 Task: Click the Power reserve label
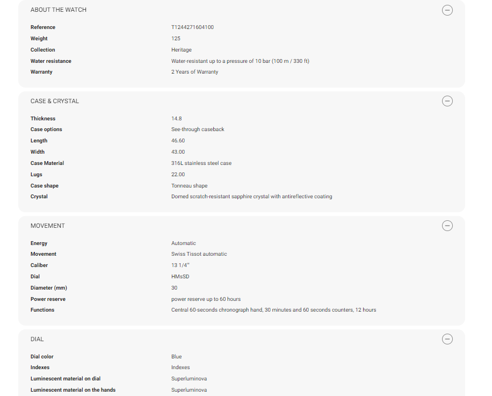click(48, 299)
